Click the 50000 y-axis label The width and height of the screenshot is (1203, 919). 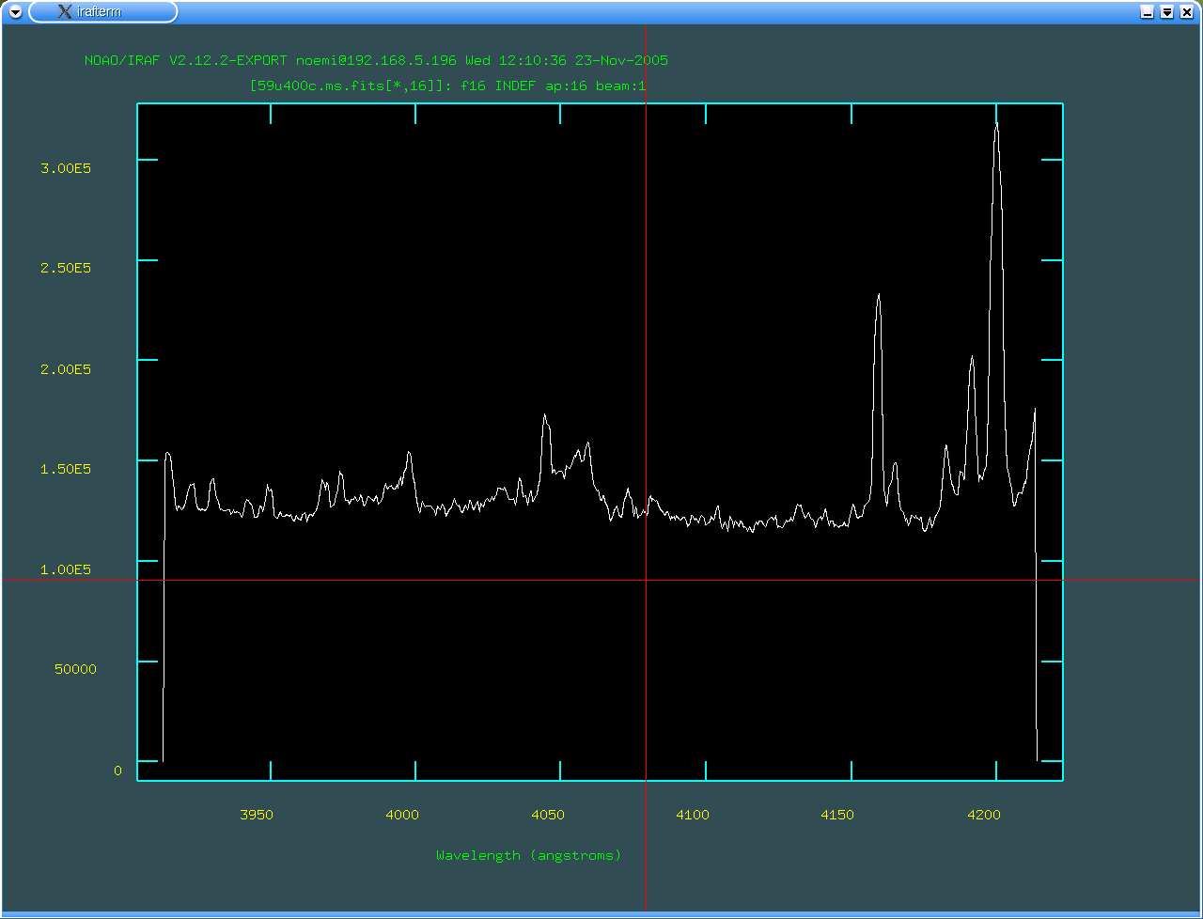pos(75,669)
